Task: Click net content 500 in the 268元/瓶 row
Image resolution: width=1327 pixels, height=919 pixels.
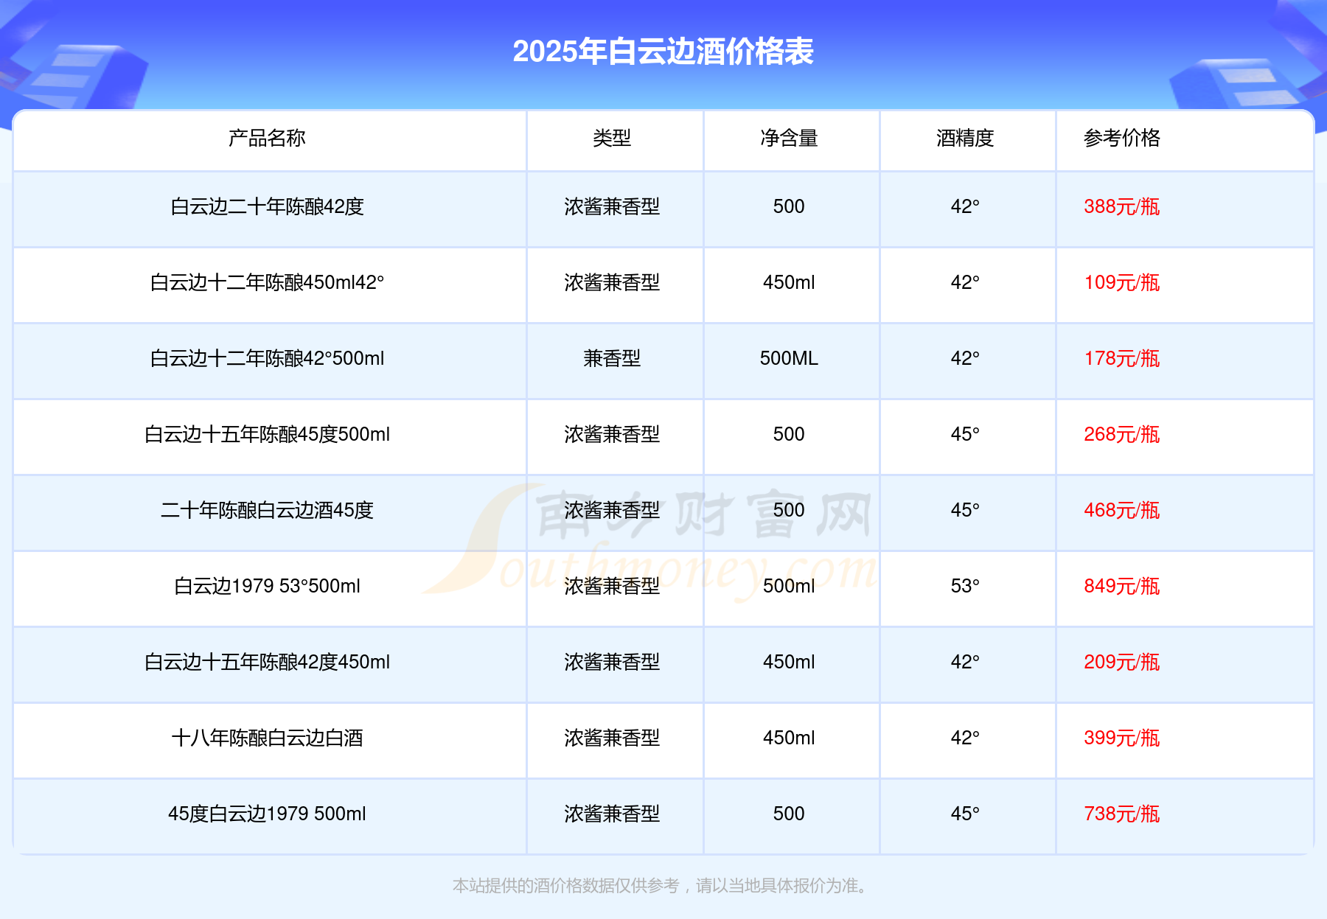Action: tap(789, 434)
